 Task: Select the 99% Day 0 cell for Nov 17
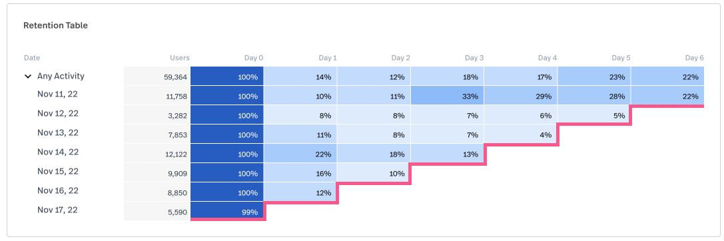[x=226, y=212]
